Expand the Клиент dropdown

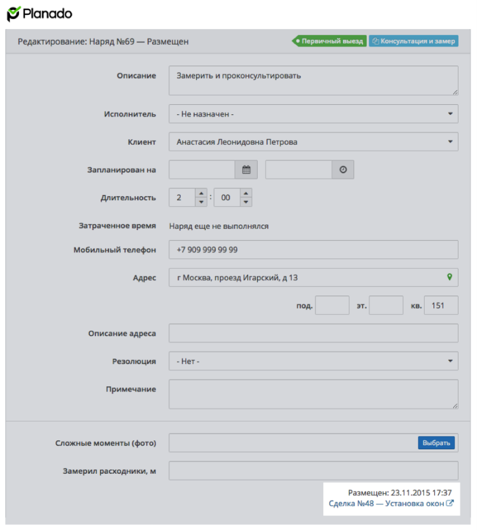click(x=314, y=142)
